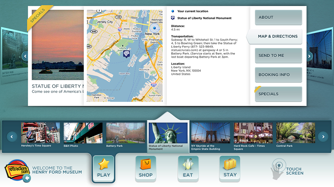Select the STAY category suitcase icon
334x187 pixels.
click(x=230, y=164)
